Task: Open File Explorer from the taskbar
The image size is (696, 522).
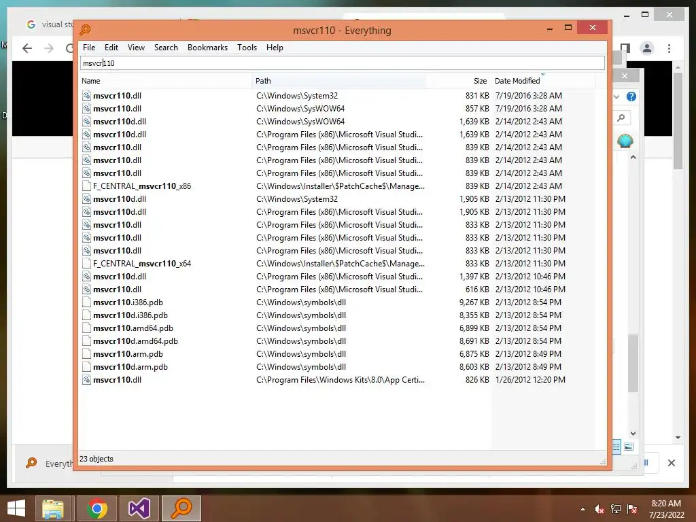Action: pos(53,508)
